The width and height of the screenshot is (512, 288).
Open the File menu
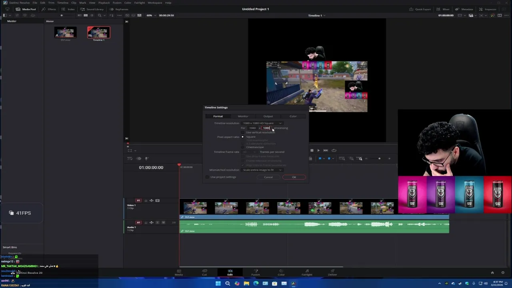(x=35, y=3)
